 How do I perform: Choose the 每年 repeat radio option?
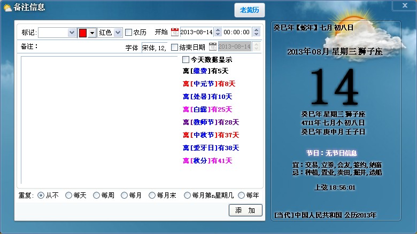click(242, 196)
